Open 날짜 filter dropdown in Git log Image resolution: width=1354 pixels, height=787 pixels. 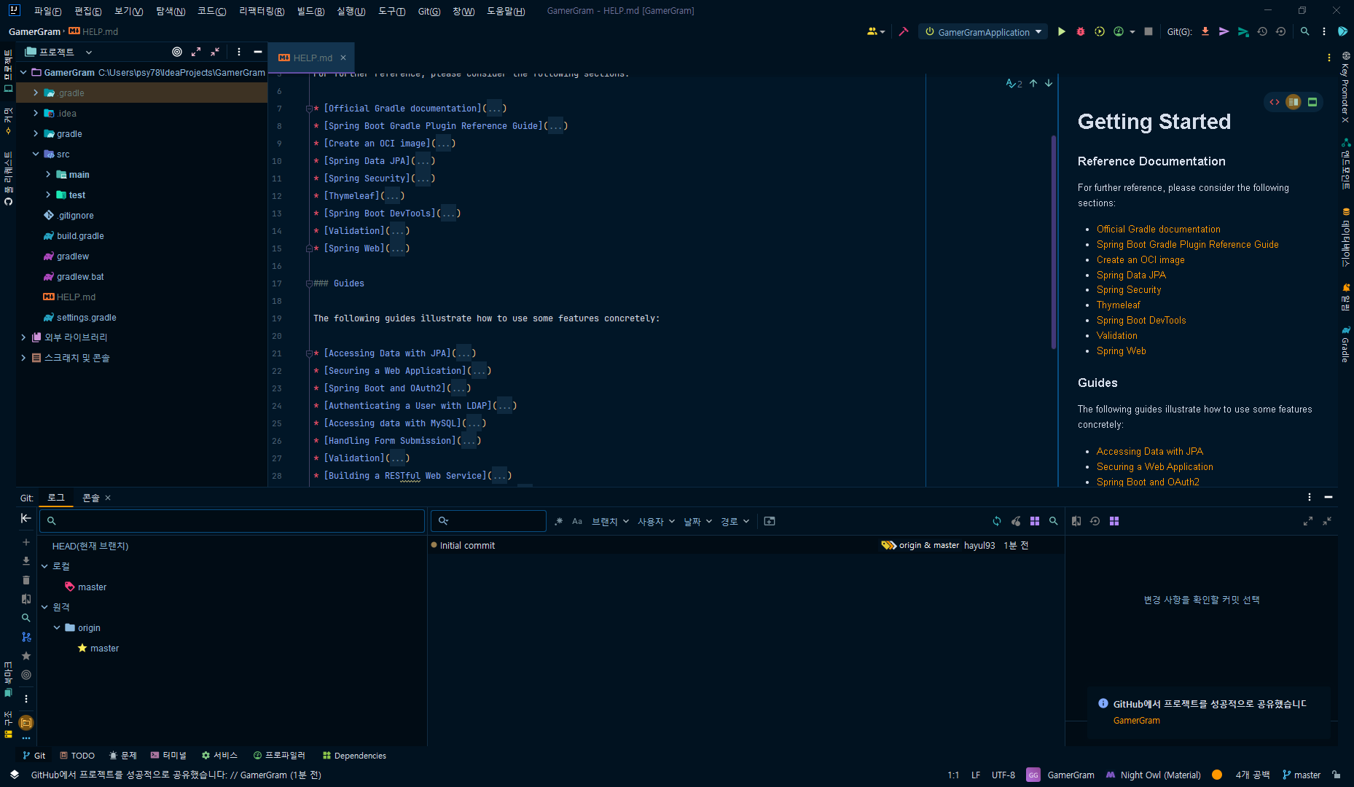click(x=697, y=522)
